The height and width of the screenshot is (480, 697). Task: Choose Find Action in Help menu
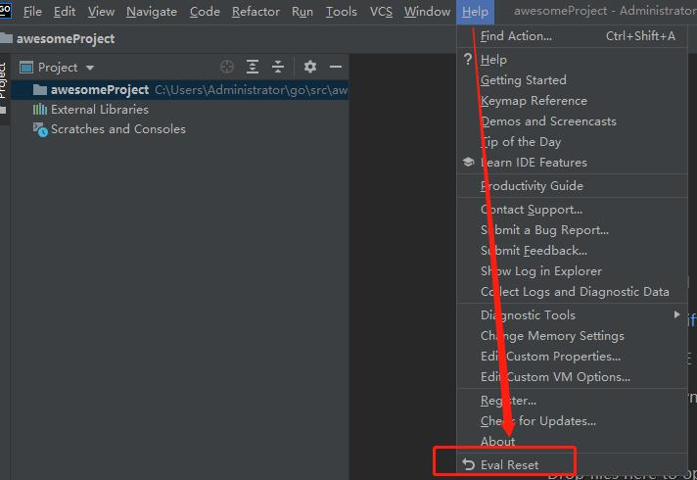(x=516, y=36)
